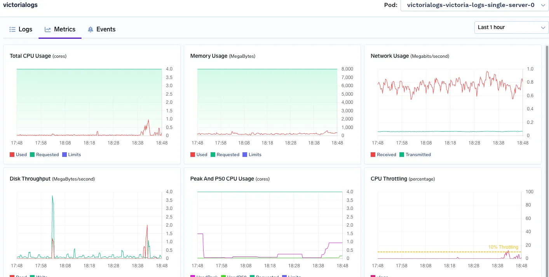Toggle Transmitted series in Network Usage legend

[415, 155]
